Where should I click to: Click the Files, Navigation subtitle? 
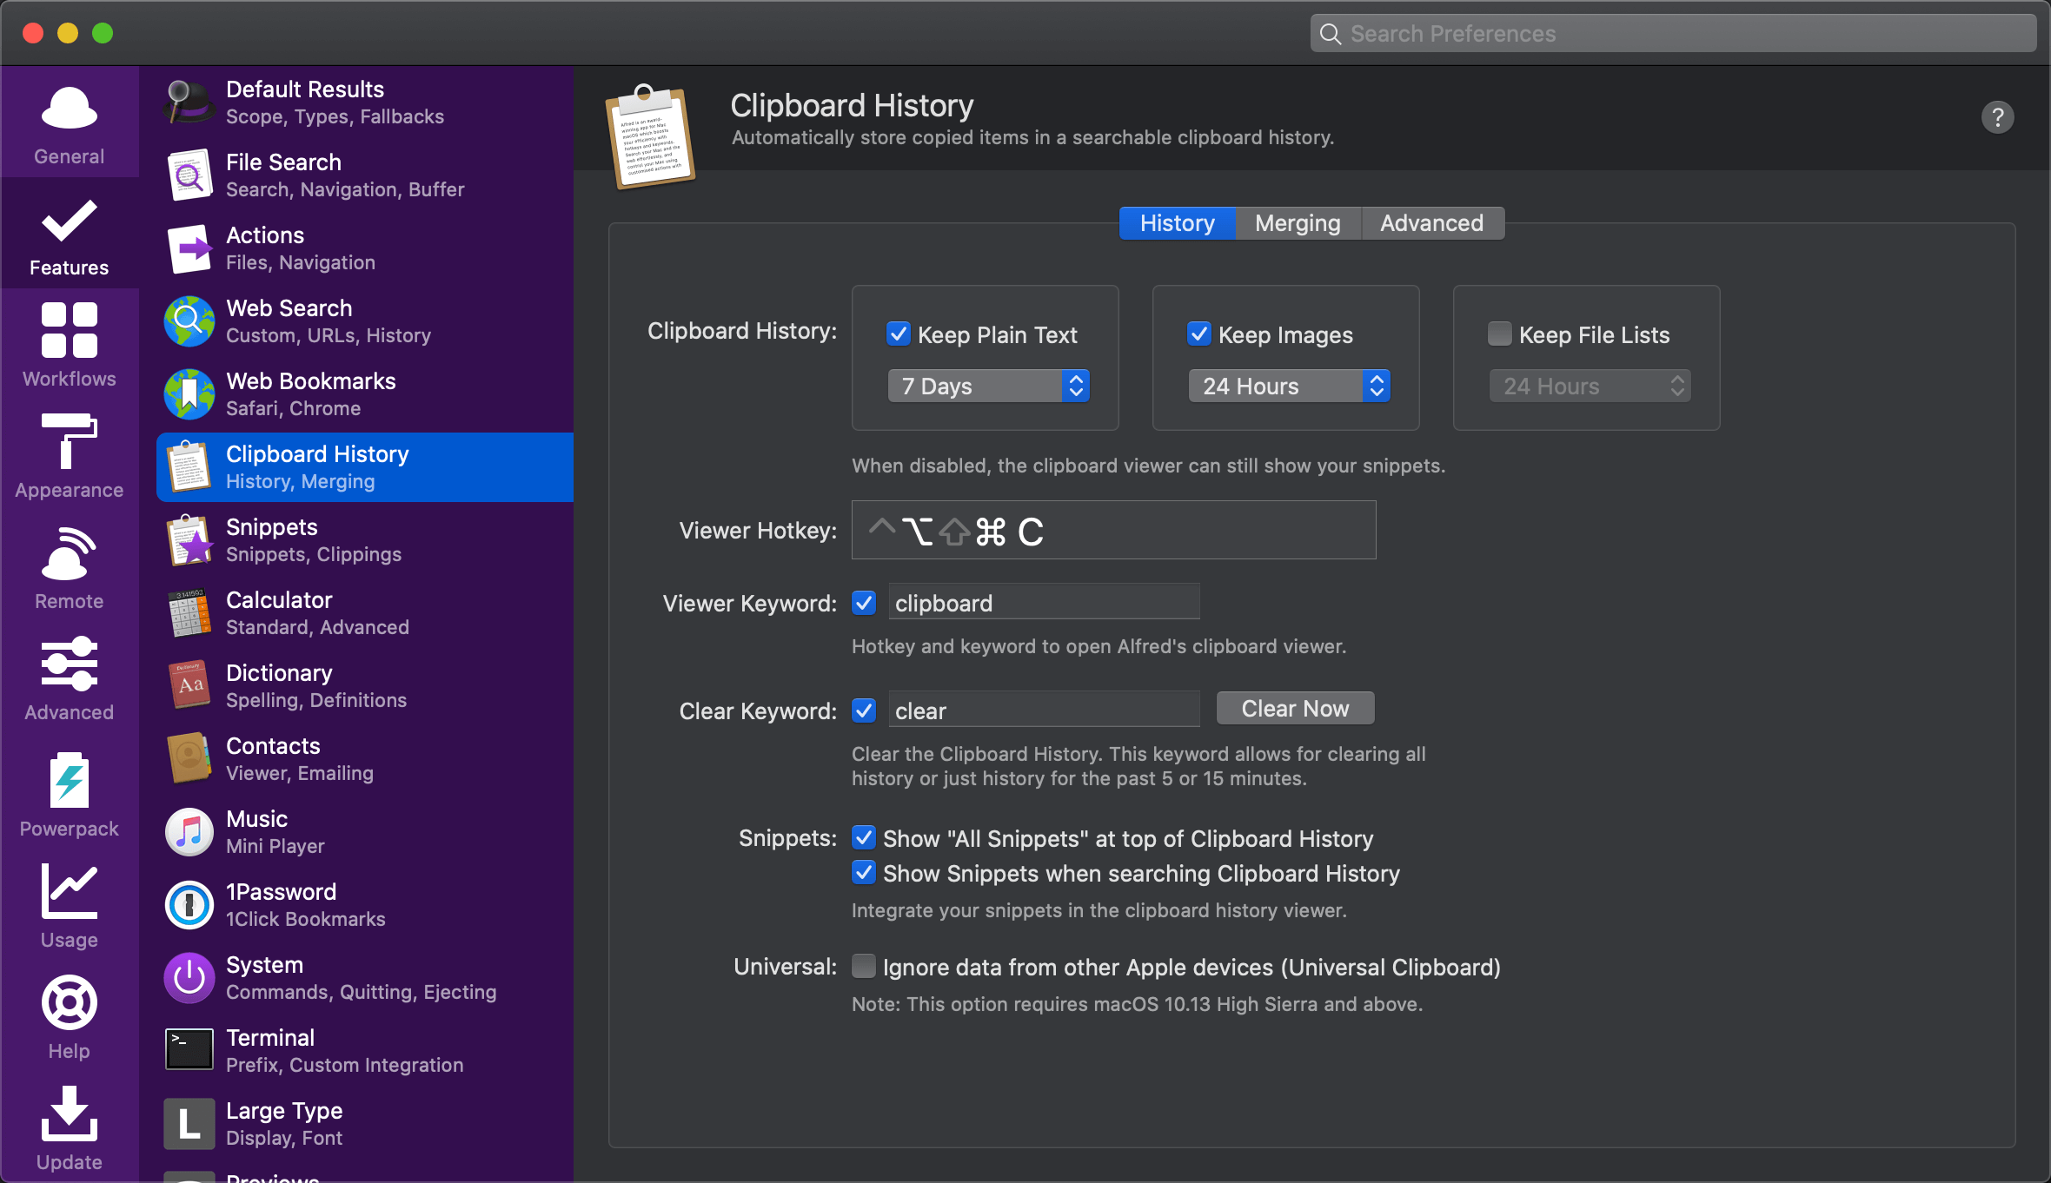301,262
